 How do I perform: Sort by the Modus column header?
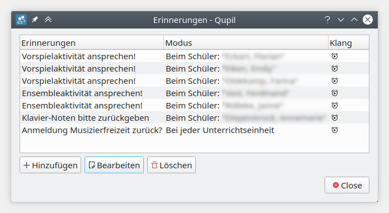246,42
